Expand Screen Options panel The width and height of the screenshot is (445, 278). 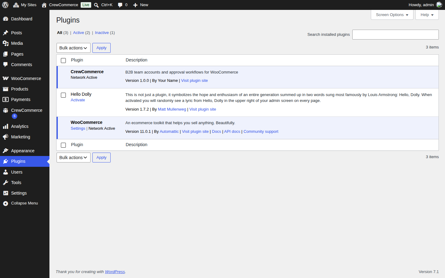pyautogui.click(x=392, y=15)
